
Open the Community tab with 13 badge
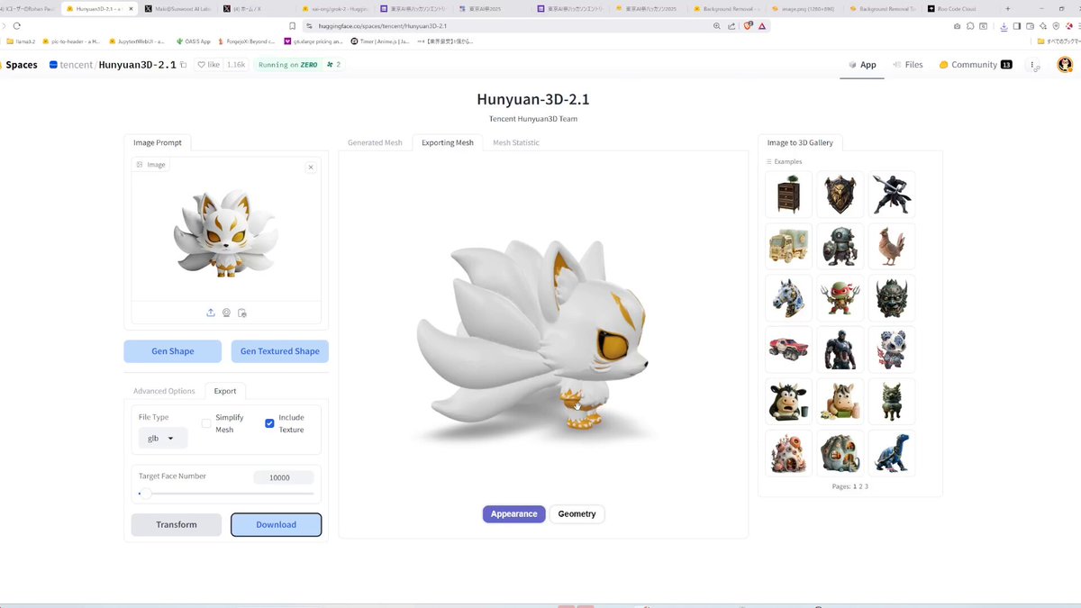(x=976, y=65)
